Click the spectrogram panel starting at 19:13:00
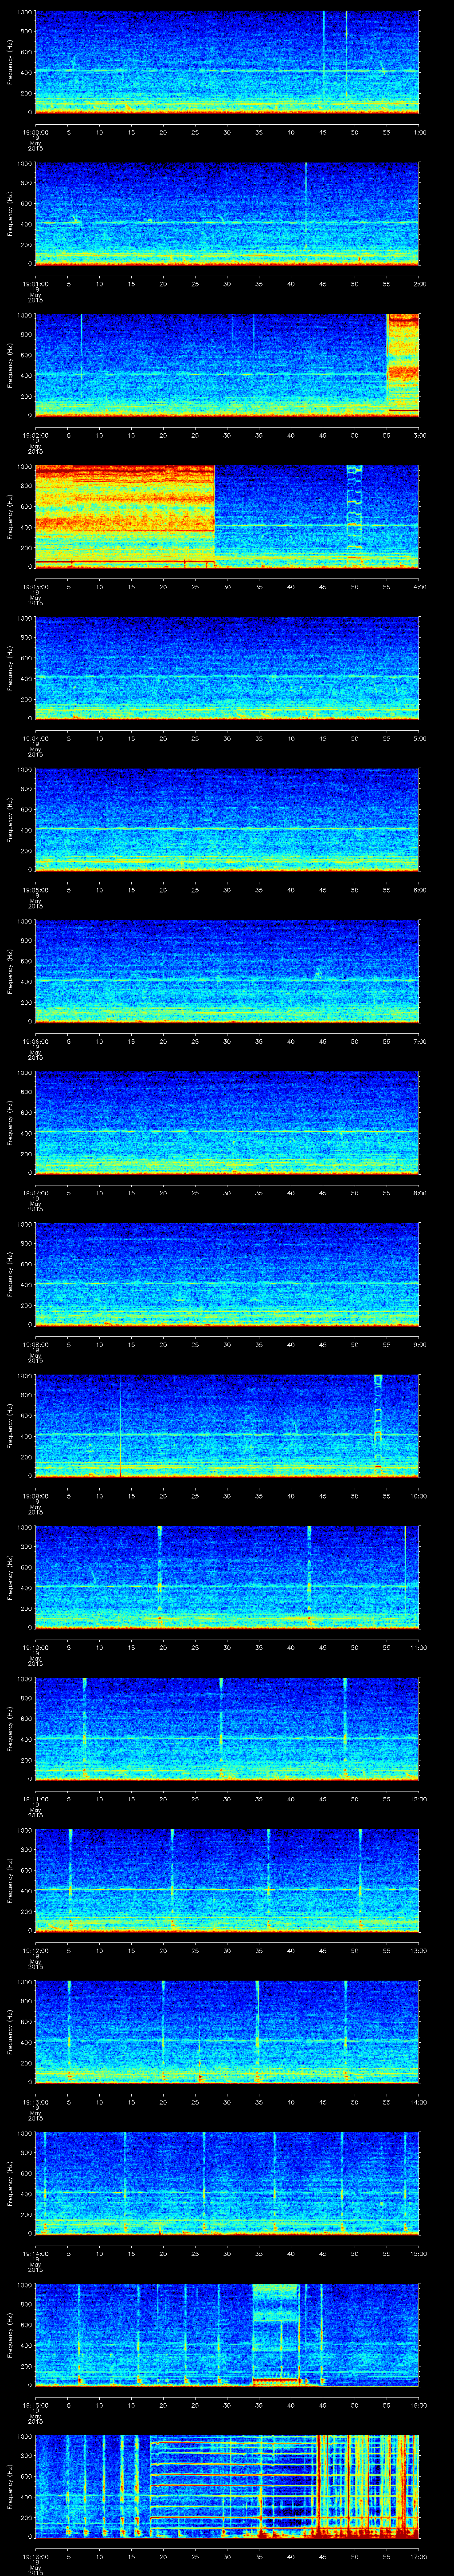 point(227,2033)
